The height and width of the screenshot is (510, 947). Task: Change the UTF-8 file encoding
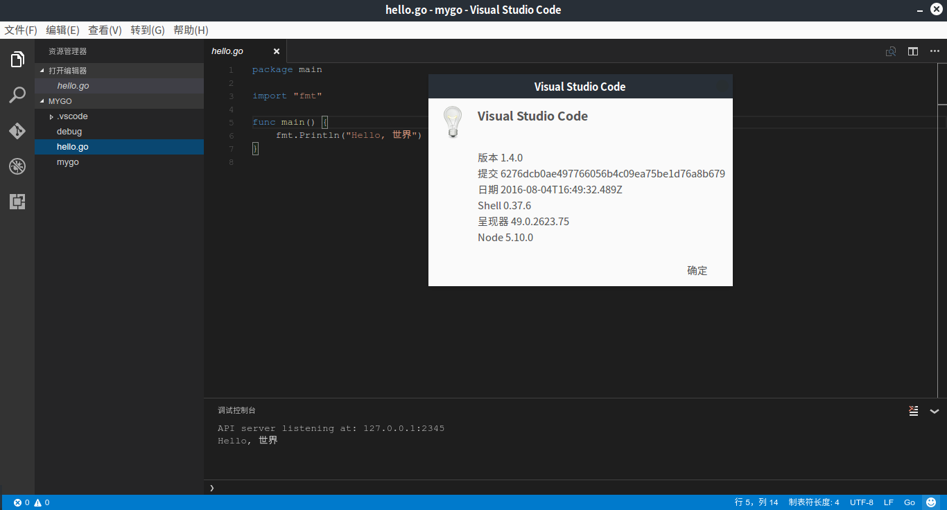862,502
